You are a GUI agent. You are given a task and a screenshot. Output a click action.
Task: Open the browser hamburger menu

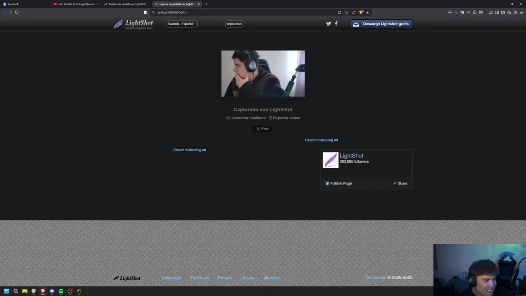tap(521, 12)
